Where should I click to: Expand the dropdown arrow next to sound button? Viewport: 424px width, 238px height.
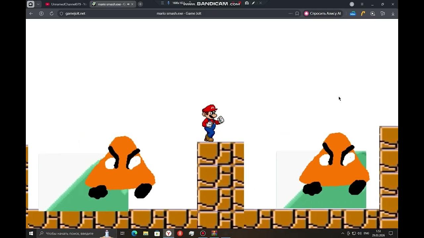[x=38, y=4]
